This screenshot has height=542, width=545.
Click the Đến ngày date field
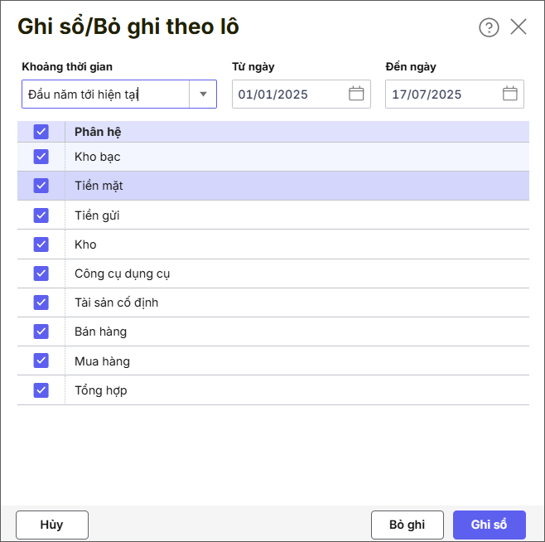[442, 94]
